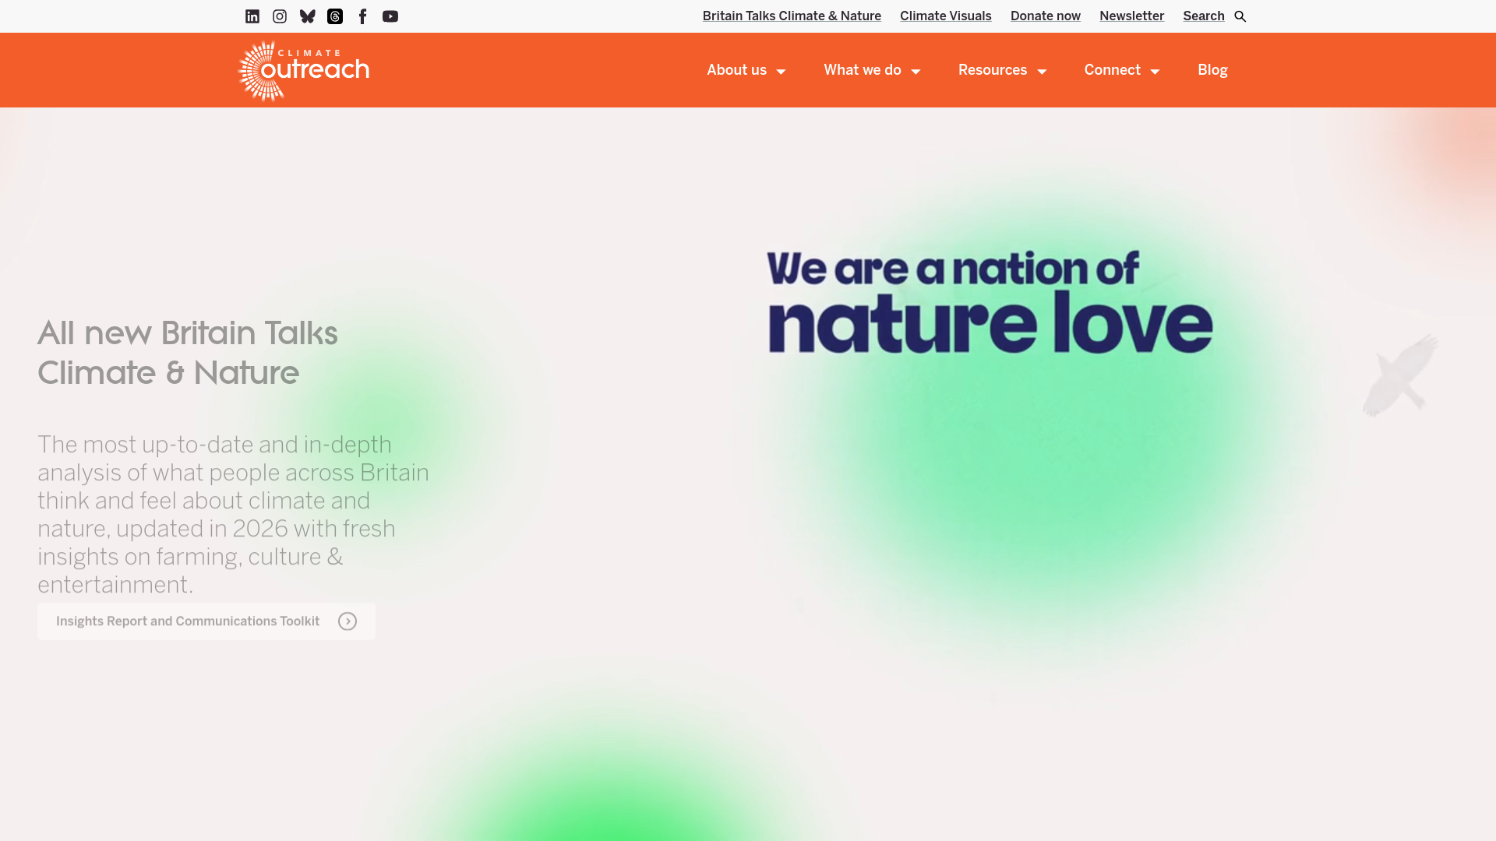This screenshot has width=1496, height=841.
Task: Open the Connect menu
Action: (1112, 70)
